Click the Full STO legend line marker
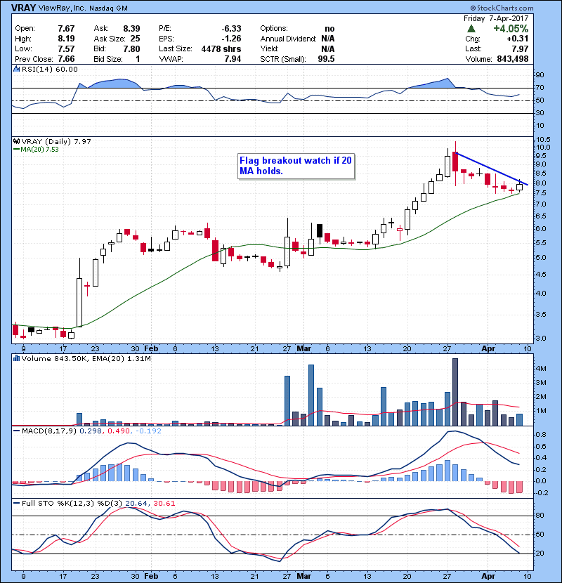This screenshot has width=562, height=583. pyautogui.click(x=16, y=503)
